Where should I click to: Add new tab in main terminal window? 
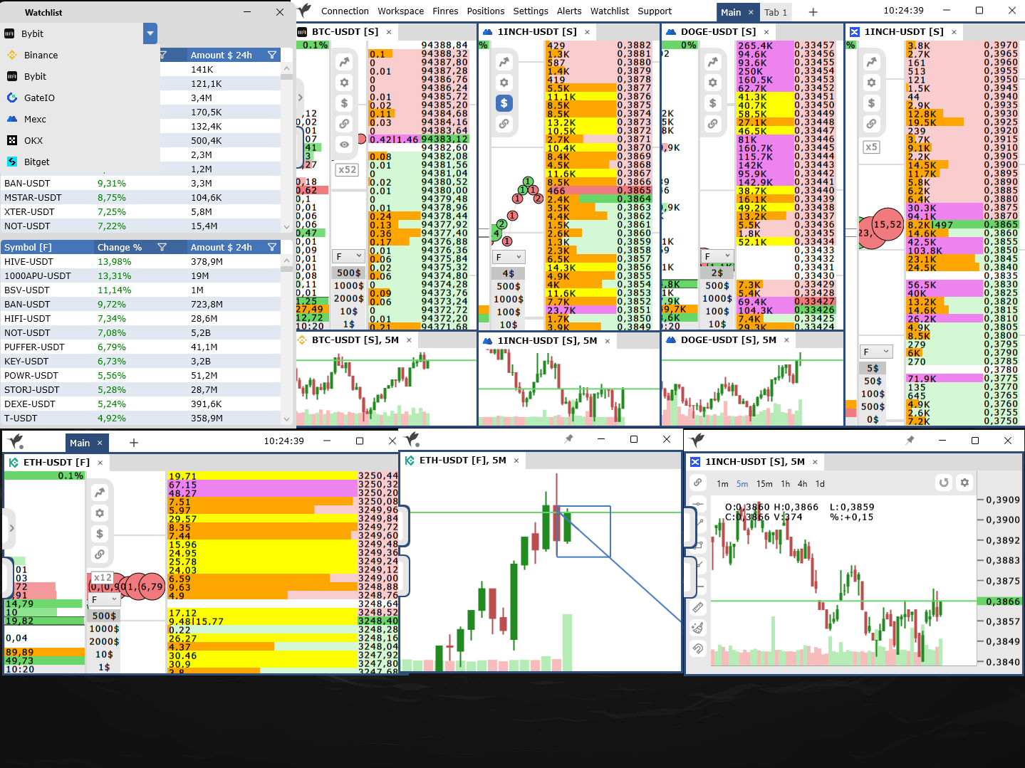click(813, 12)
